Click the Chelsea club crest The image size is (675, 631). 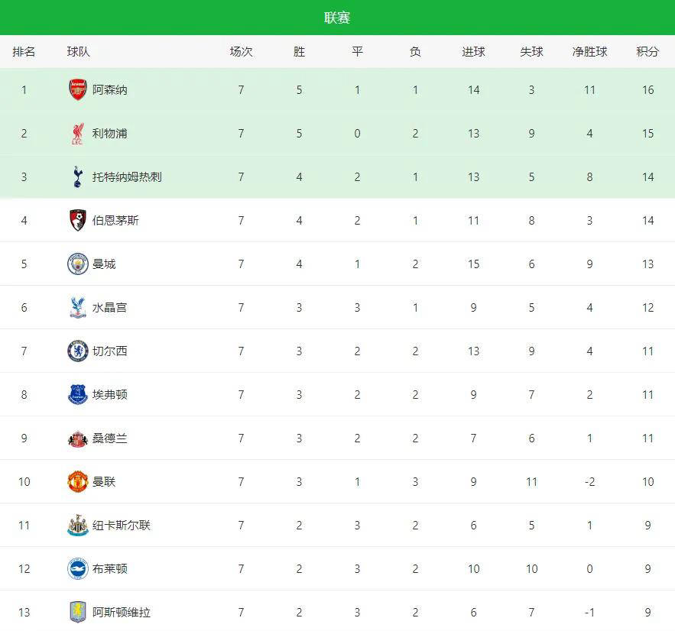(x=78, y=351)
